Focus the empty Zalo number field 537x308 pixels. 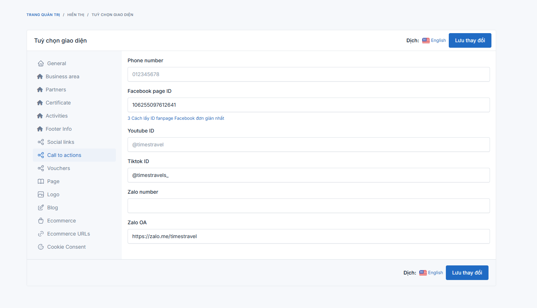pos(308,206)
